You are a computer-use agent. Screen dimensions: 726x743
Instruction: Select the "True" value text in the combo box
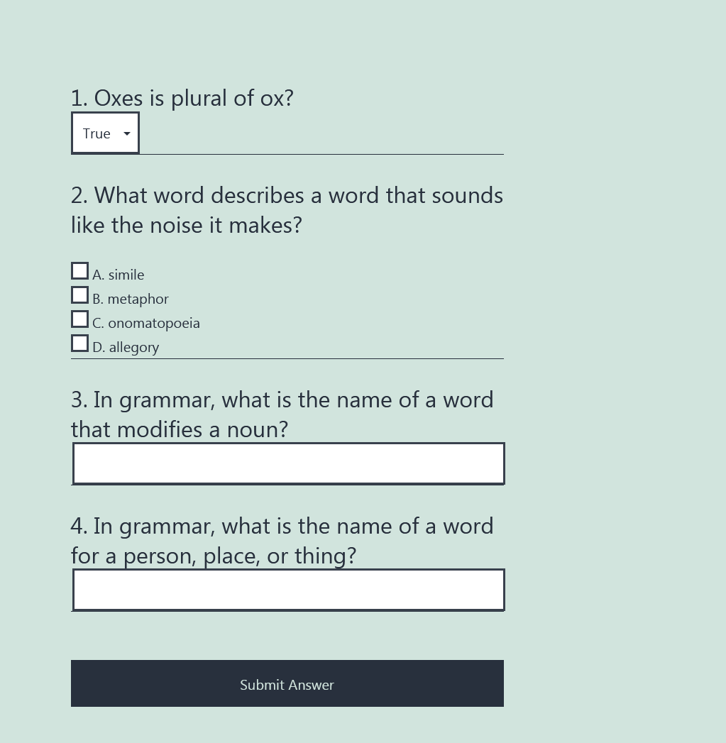click(97, 133)
